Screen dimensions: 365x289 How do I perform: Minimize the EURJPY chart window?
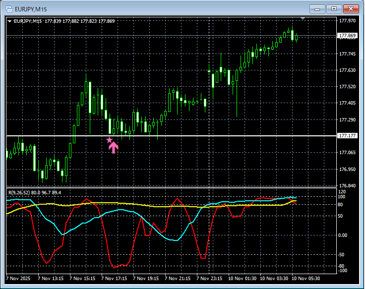click(317, 9)
